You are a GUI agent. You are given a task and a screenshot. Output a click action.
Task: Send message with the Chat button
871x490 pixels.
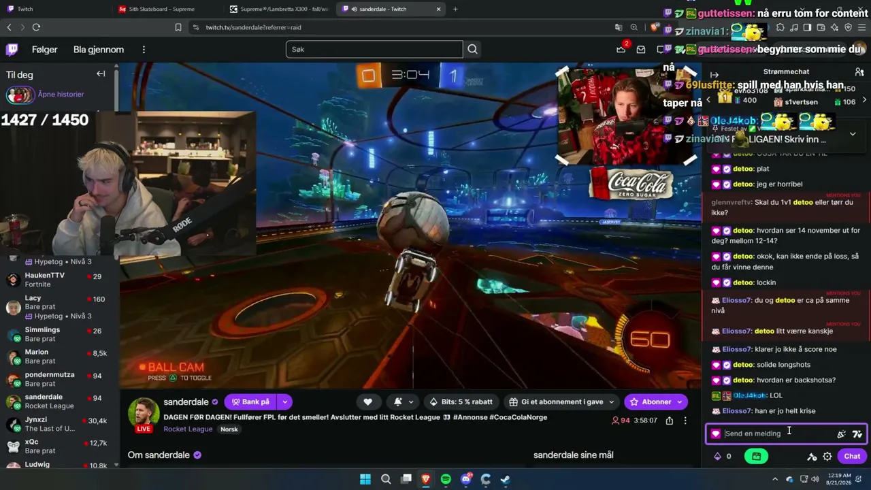click(x=852, y=457)
